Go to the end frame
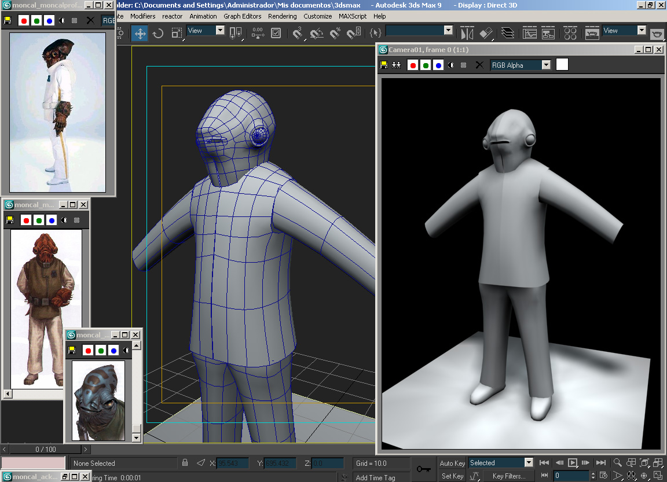The width and height of the screenshot is (667, 482). pyautogui.click(x=600, y=463)
